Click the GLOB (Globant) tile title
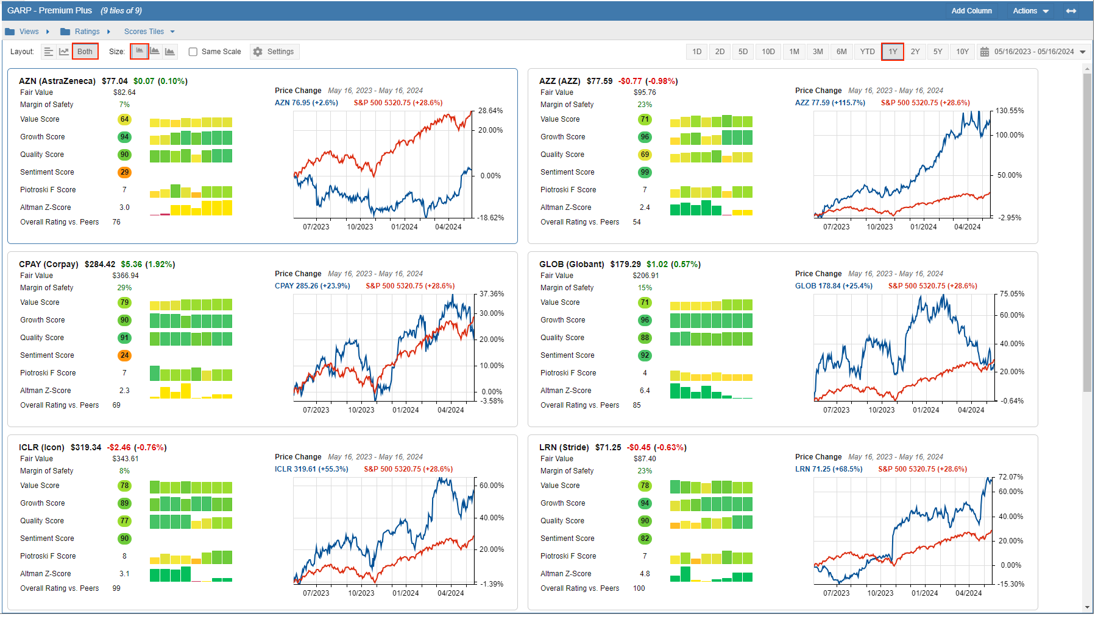Image resolution: width=1098 pixels, height=617 pixels. pos(572,264)
